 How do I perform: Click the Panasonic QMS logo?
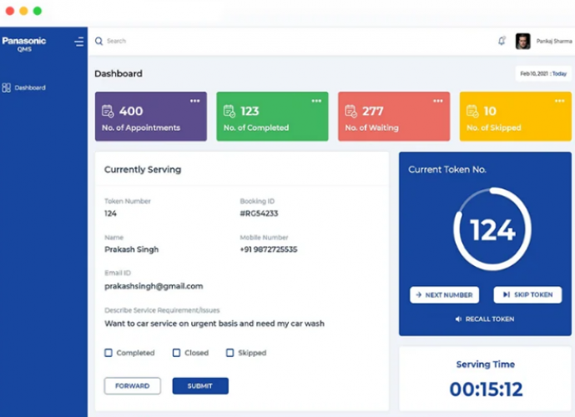click(x=24, y=44)
